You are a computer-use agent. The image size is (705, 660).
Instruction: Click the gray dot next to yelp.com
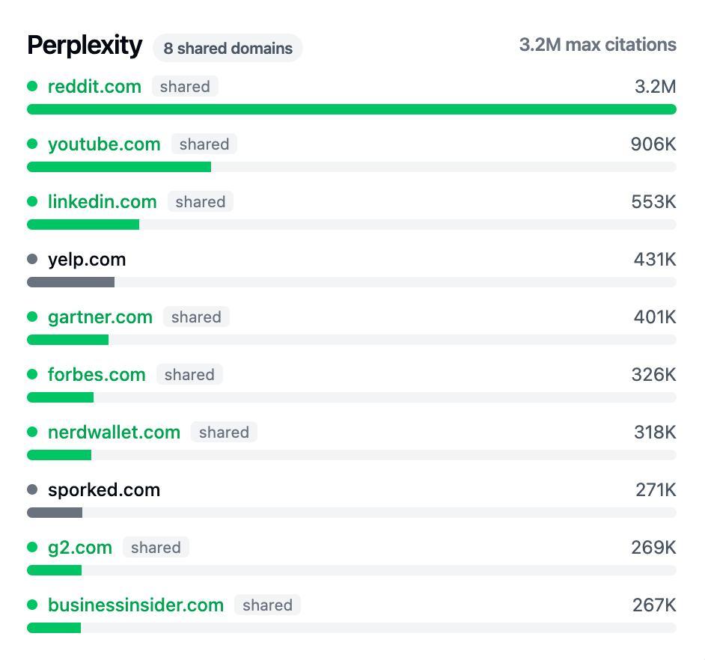click(32, 259)
